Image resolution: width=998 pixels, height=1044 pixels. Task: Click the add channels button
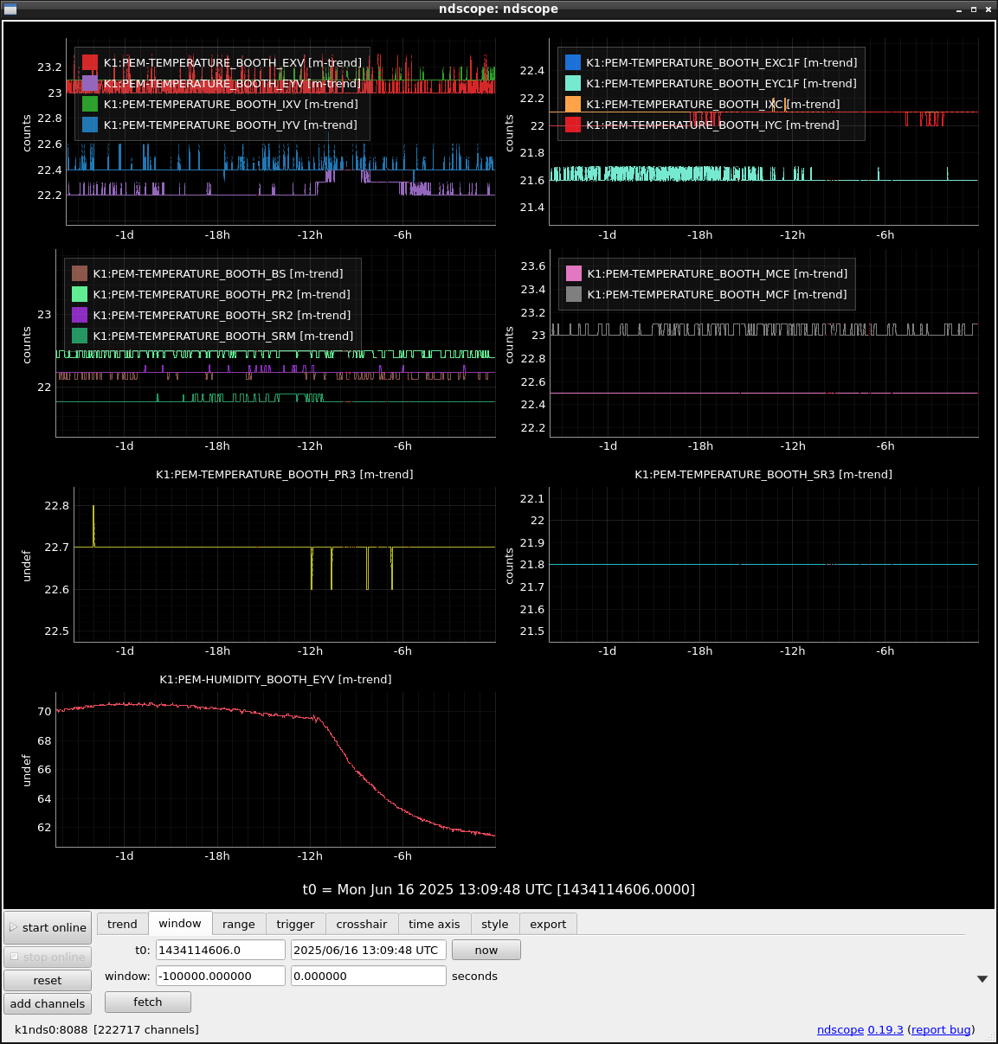click(x=48, y=1003)
